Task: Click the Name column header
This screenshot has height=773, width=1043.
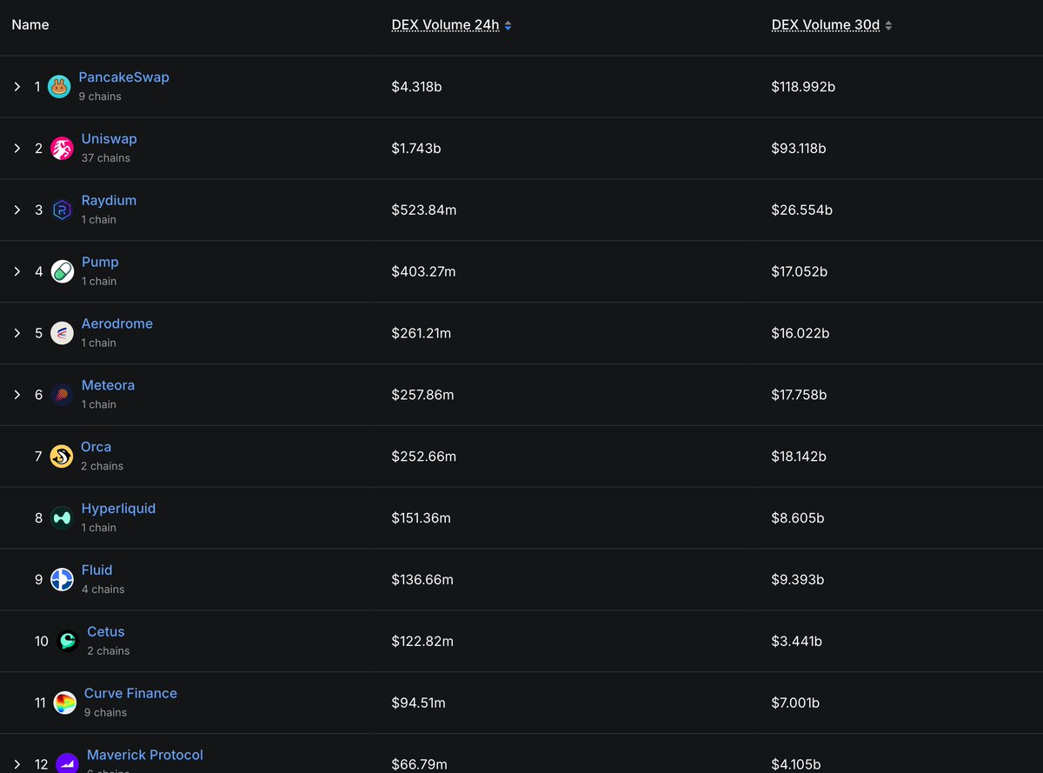Action: click(30, 25)
